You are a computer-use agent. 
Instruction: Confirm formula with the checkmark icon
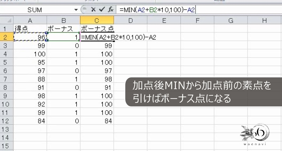coord(102,10)
